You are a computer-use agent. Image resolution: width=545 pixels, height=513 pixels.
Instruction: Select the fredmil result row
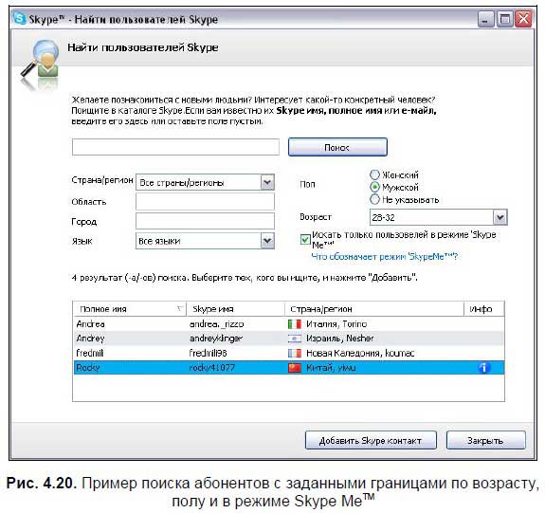(x=288, y=354)
